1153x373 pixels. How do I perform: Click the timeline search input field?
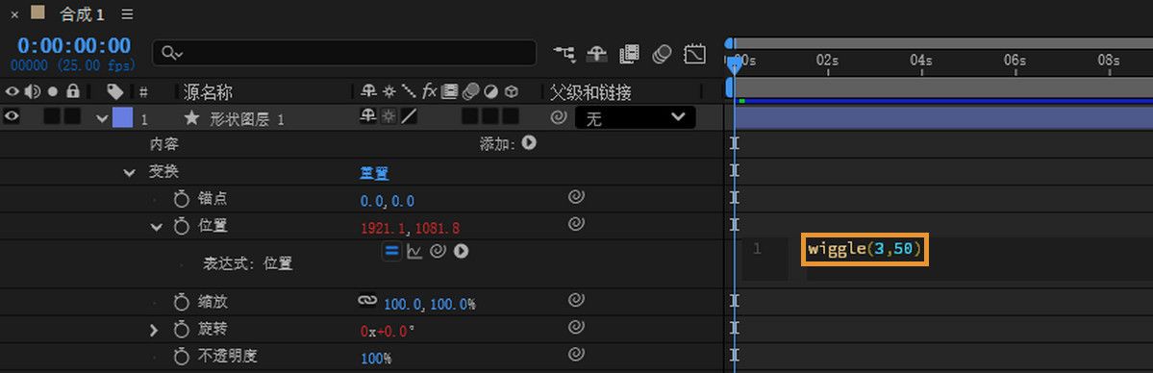click(x=344, y=53)
